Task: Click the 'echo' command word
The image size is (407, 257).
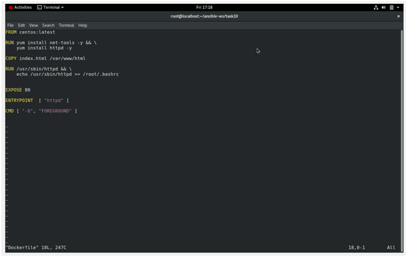Action: (x=22, y=74)
